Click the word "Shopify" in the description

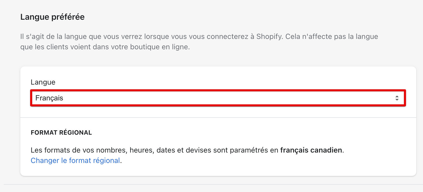(269, 37)
